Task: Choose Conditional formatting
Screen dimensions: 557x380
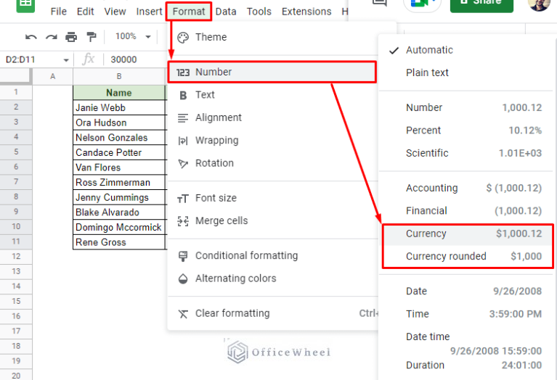Action: pos(273,255)
